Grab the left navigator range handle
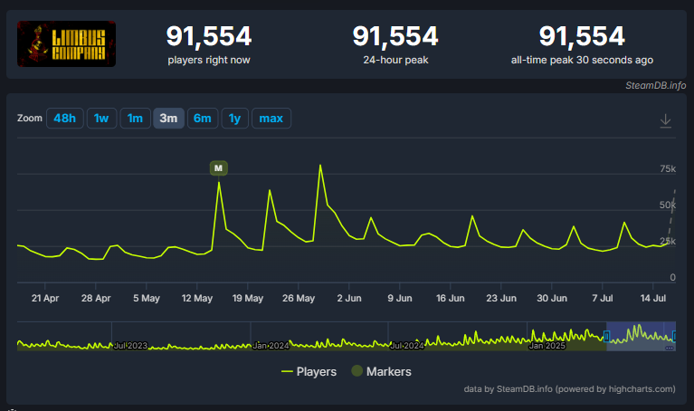 (x=607, y=337)
